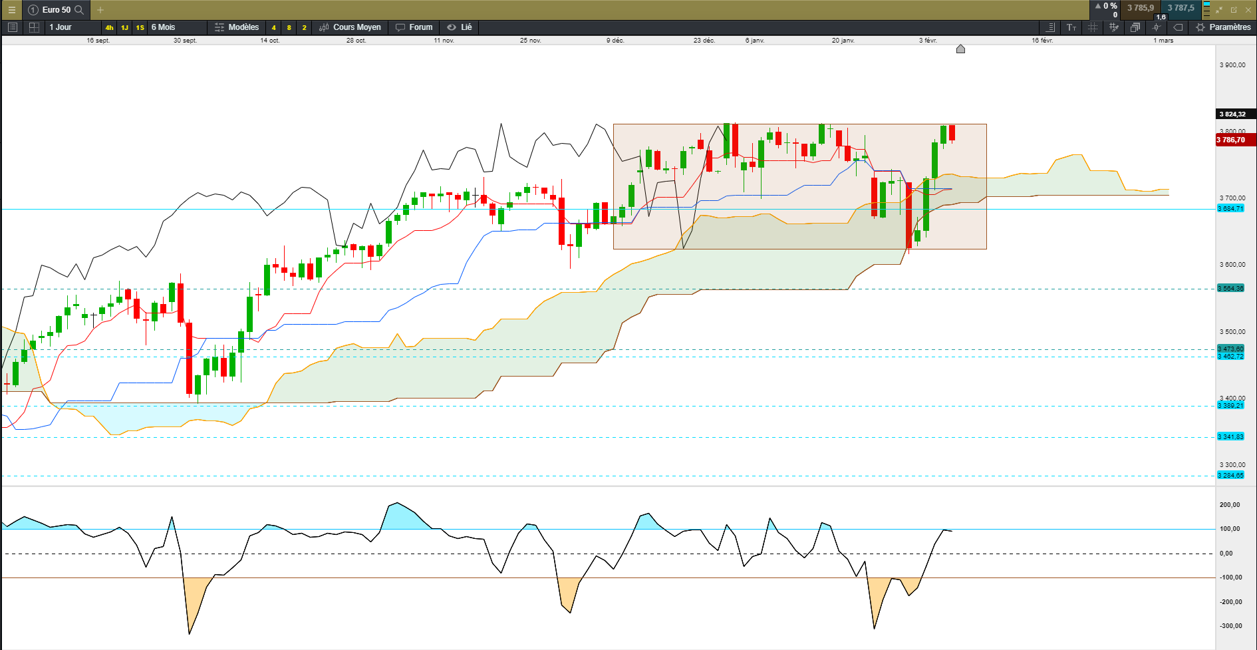Screen dimensions: 1257x650
Task: Open the 1 Jour interval dropdown
Action: coord(72,27)
